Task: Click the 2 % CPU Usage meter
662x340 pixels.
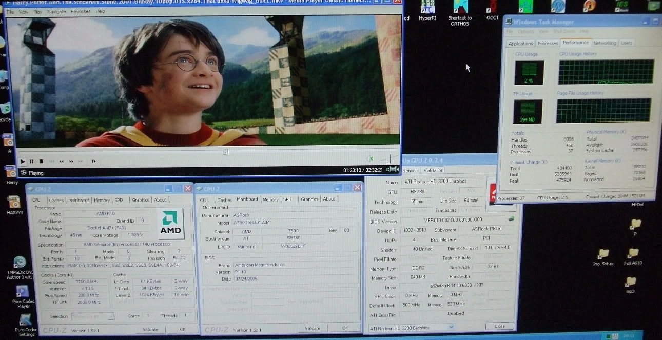Action: coord(529,73)
